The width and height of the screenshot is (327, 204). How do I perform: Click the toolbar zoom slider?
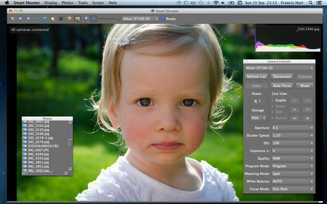[x=109, y=19]
